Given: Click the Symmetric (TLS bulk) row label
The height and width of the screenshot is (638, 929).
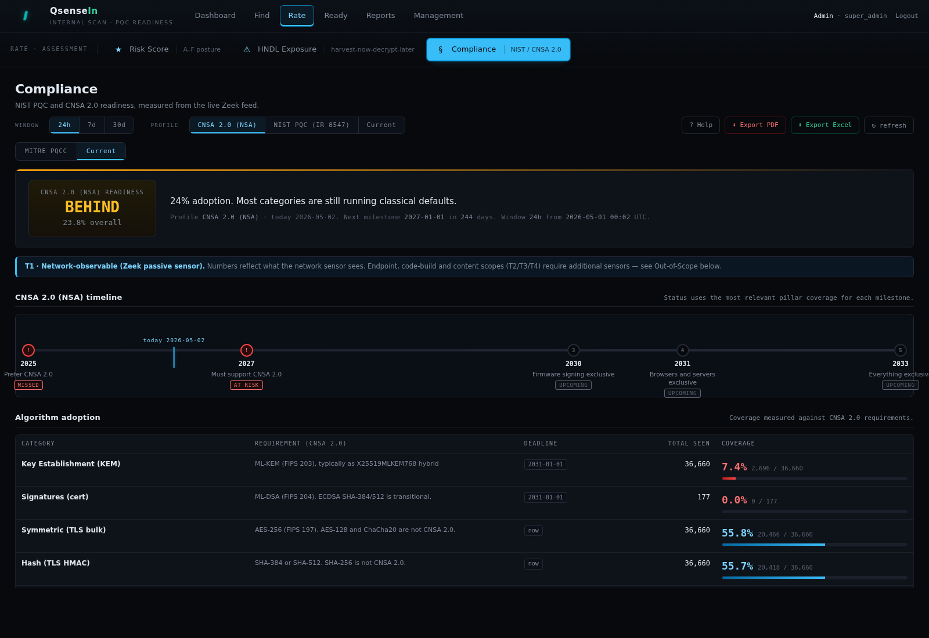Looking at the screenshot, I should coord(64,530).
